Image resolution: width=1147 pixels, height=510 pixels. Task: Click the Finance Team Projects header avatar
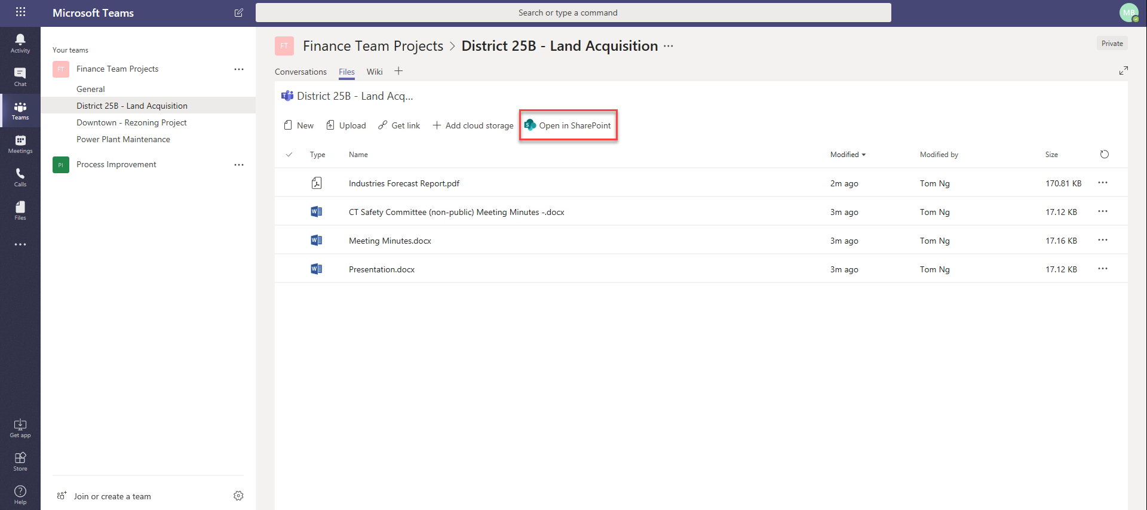click(284, 46)
